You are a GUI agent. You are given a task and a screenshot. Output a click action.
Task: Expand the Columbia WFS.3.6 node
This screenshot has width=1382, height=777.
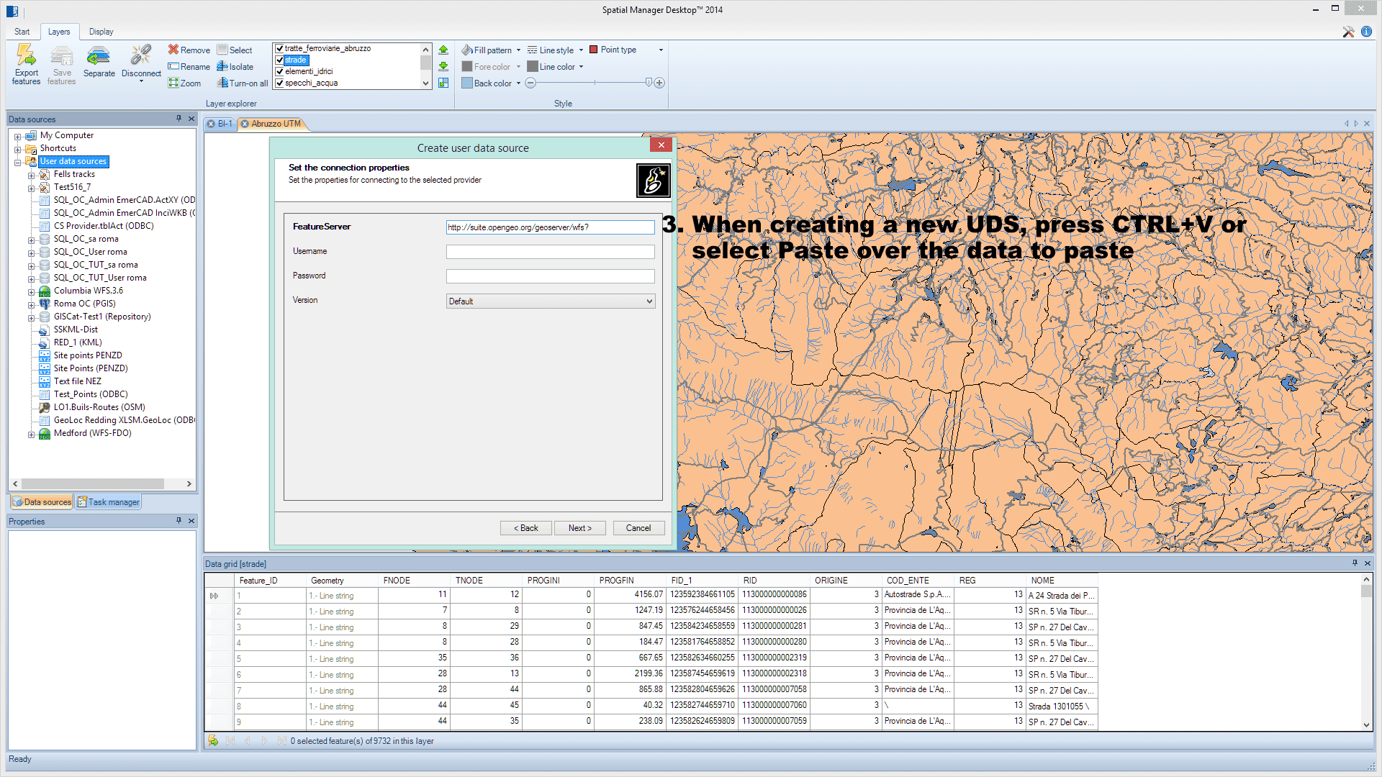point(31,292)
